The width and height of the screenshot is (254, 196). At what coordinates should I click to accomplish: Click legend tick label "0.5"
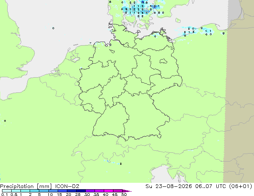(x=14, y=194)
